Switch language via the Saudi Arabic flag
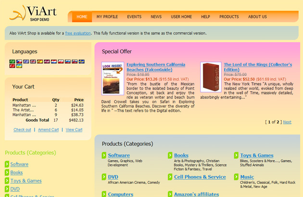Screen dimensions: 303x197 click(x=12, y=62)
